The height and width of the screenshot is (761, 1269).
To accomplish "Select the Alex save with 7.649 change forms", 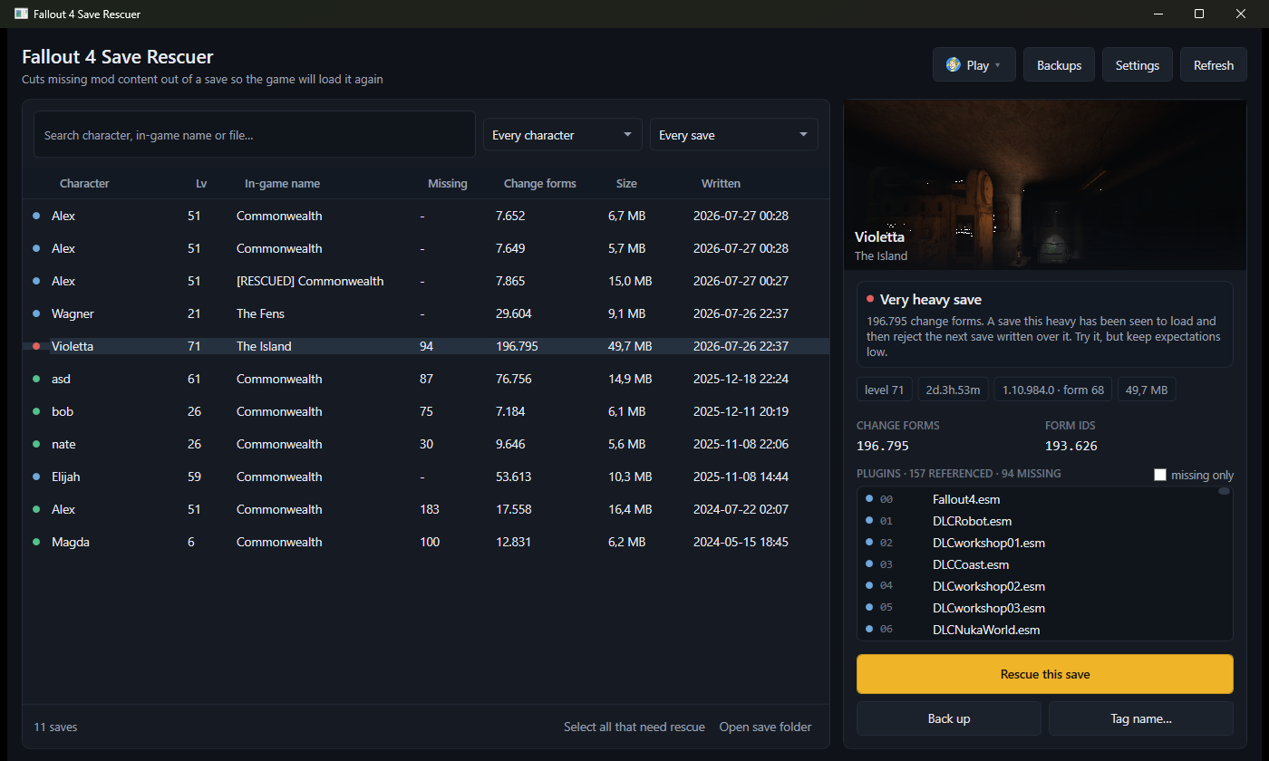I will [426, 248].
